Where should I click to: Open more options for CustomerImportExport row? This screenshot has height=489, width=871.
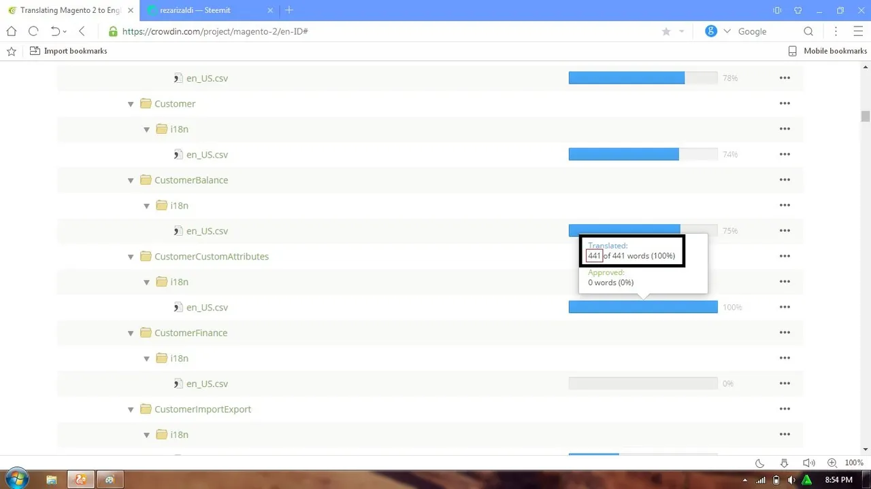pos(785,410)
